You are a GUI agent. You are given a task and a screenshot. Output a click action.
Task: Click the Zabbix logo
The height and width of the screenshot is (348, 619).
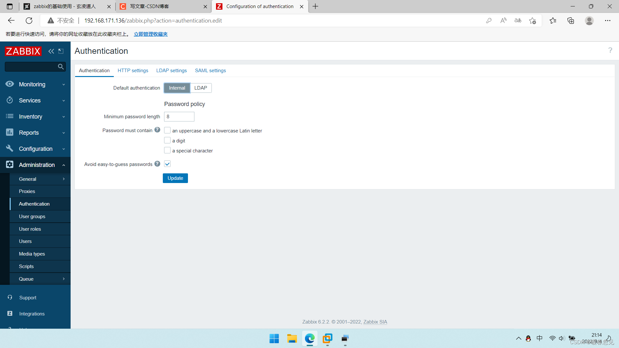point(23,51)
